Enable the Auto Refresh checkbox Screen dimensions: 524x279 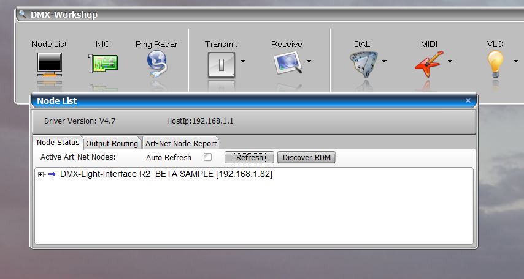pos(208,157)
